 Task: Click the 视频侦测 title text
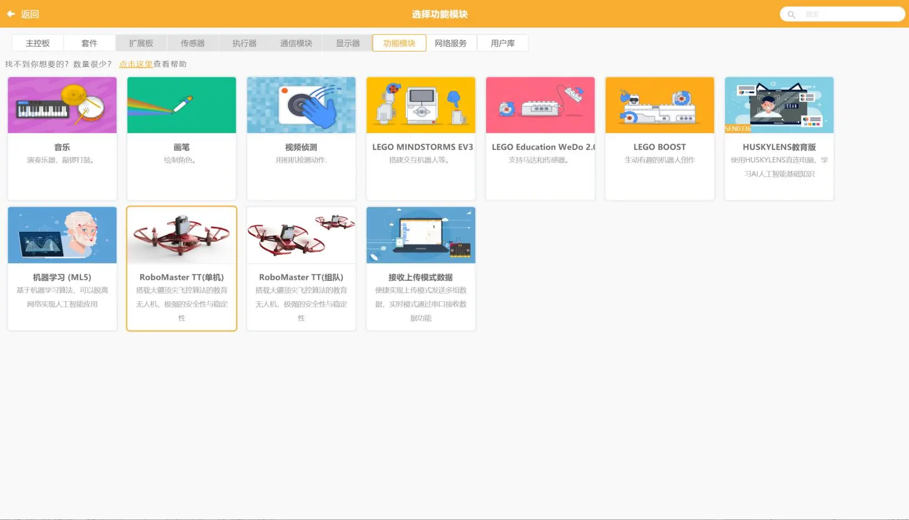point(301,147)
